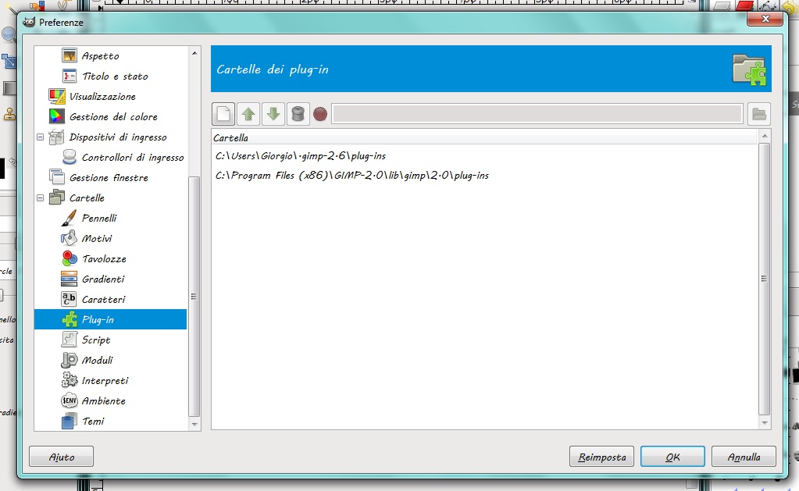Click the folder list scroll down arrow

765,423
